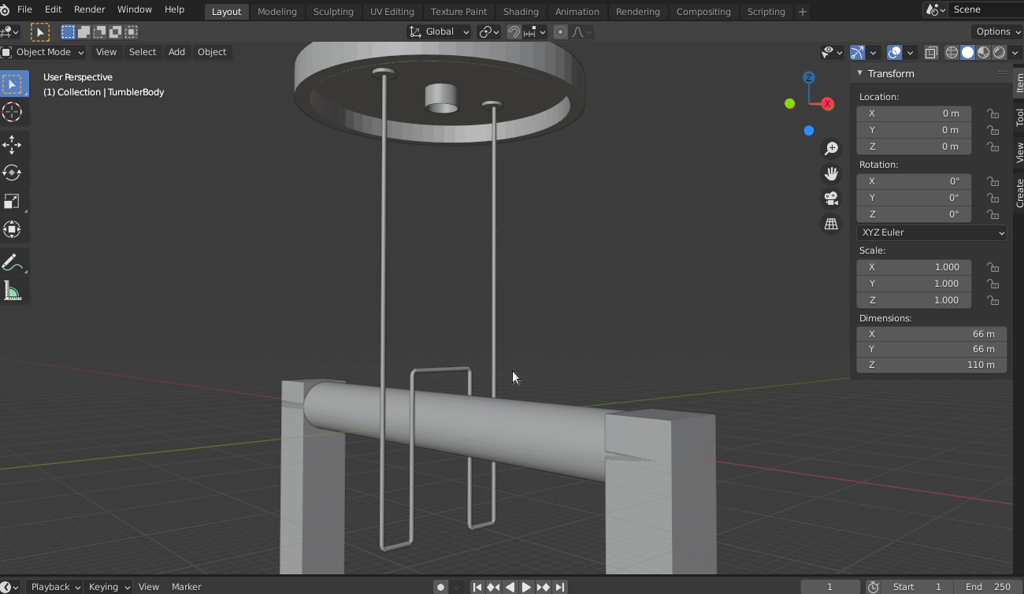
Task: Toggle lock on Rotation Z
Action: [x=992, y=214]
